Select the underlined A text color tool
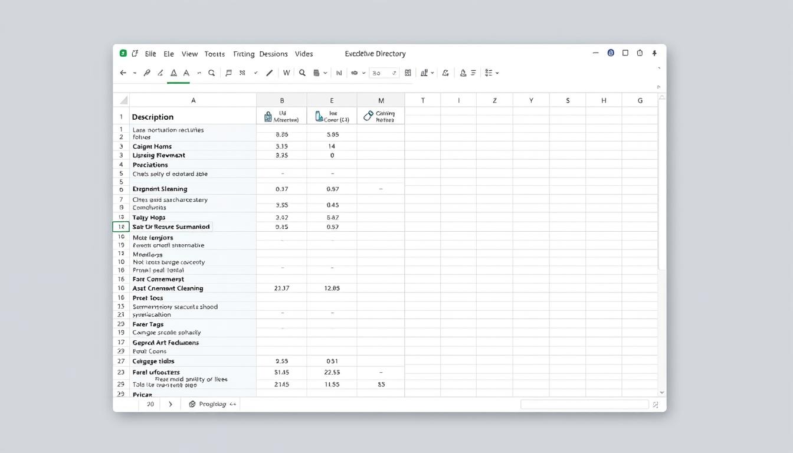This screenshot has width=793, height=453. (x=173, y=73)
